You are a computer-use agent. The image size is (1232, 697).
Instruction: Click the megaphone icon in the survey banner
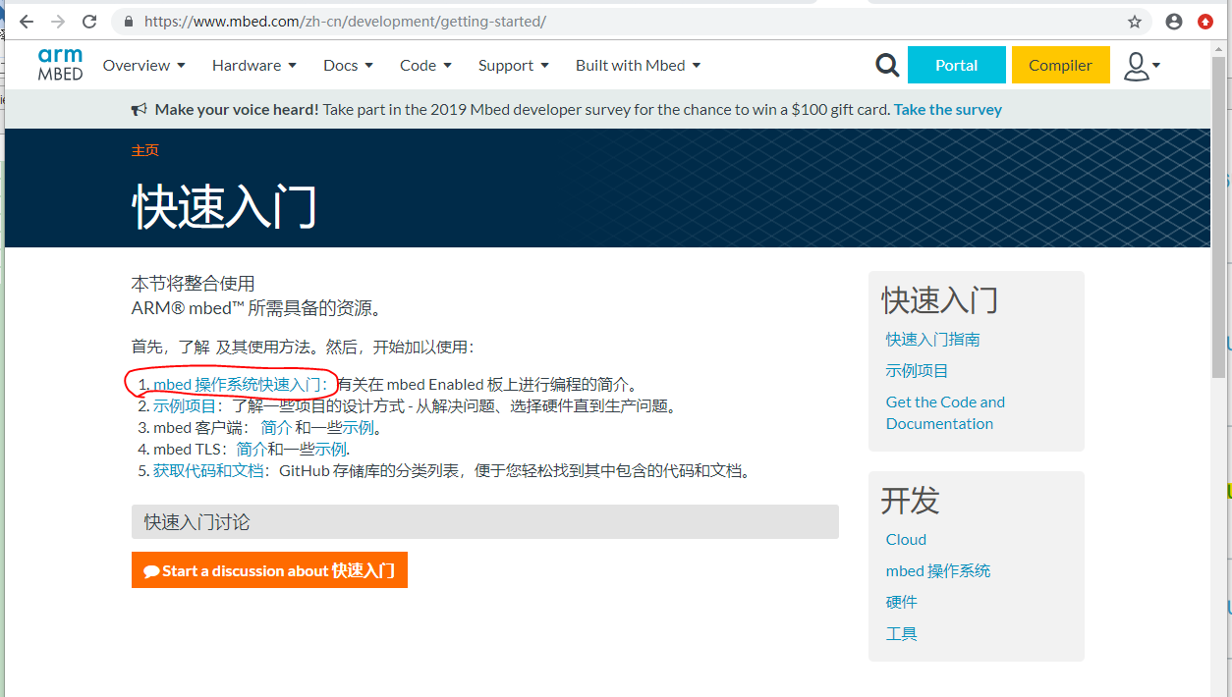(x=140, y=108)
